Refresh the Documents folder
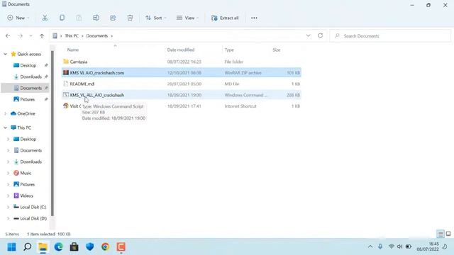Viewport: 454px width, 255px height. pyautogui.click(x=320, y=35)
